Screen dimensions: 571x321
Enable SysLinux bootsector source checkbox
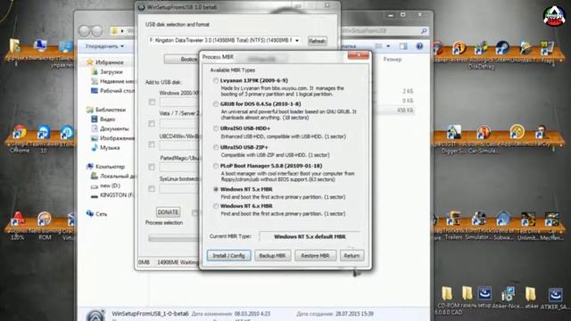pyautogui.click(x=152, y=189)
